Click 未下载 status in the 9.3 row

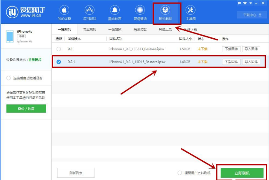[202, 49]
